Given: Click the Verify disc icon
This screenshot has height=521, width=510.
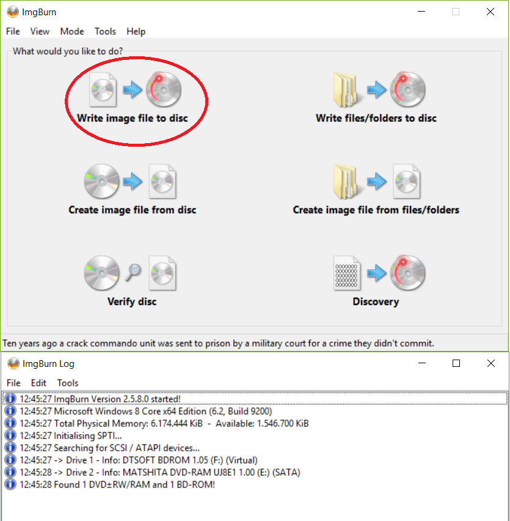Looking at the screenshot, I should (x=130, y=273).
